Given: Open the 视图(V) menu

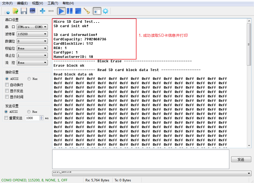Looking at the screenshot, I should (37, 3).
